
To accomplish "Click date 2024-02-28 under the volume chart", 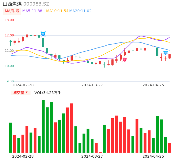I will [23, 156].
